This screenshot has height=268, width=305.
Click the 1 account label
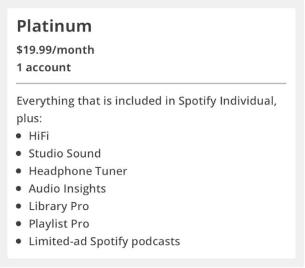pos(44,68)
